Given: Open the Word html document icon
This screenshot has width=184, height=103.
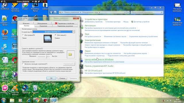Looking at the screenshot, I should tap(5, 61).
